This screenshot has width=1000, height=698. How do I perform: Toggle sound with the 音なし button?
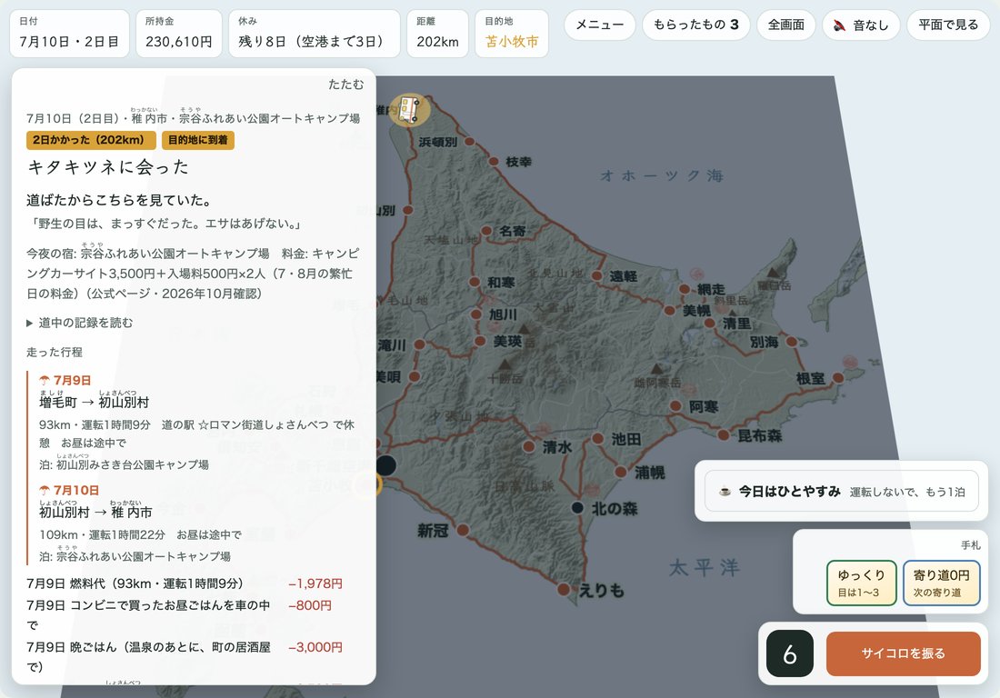[x=861, y=25]
